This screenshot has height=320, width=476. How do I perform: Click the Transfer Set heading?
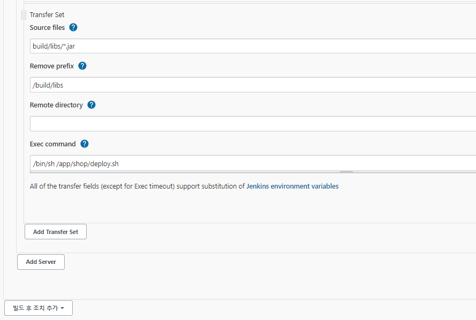point(47,15)
